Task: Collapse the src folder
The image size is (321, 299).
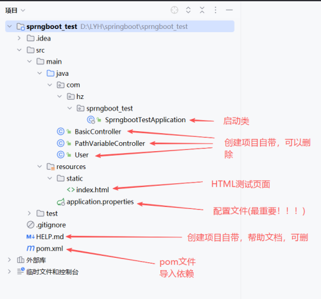Action: coord(19,50)
